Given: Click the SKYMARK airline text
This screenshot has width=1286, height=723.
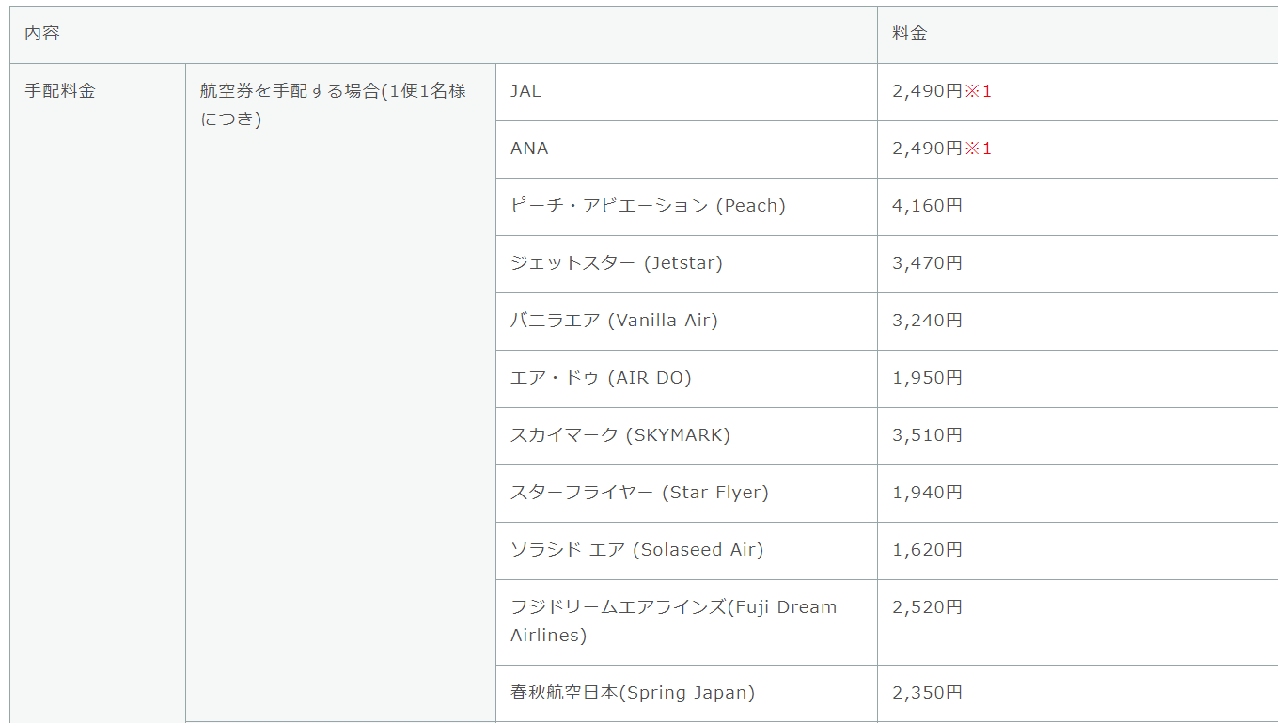Looking at the screenshot, I should (x=620, y=435).
